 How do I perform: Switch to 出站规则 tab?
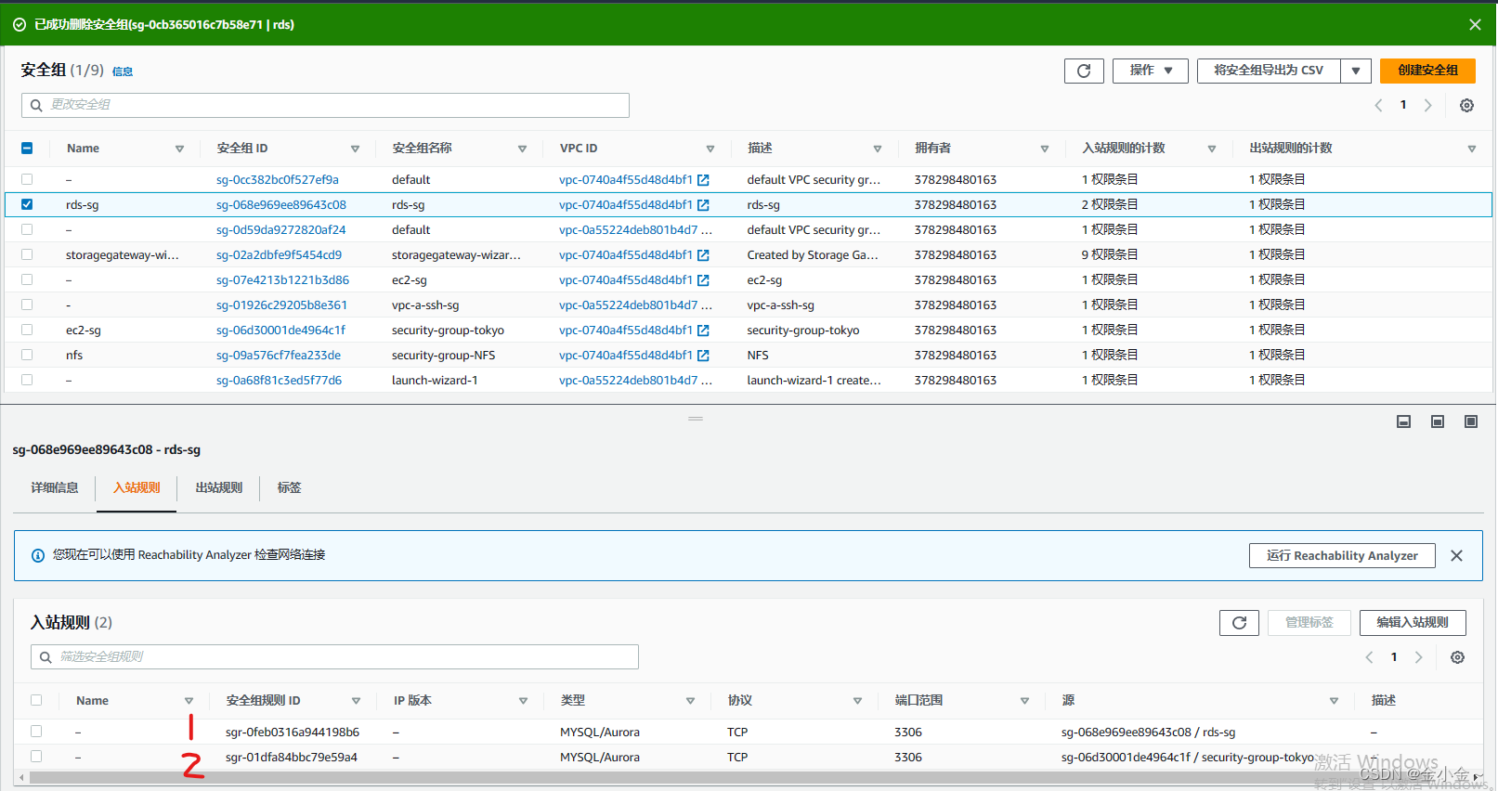point(219,488)
